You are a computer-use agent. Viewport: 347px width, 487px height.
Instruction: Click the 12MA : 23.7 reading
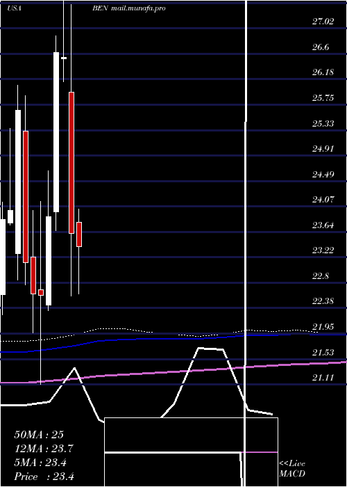(x=44, y=449)
